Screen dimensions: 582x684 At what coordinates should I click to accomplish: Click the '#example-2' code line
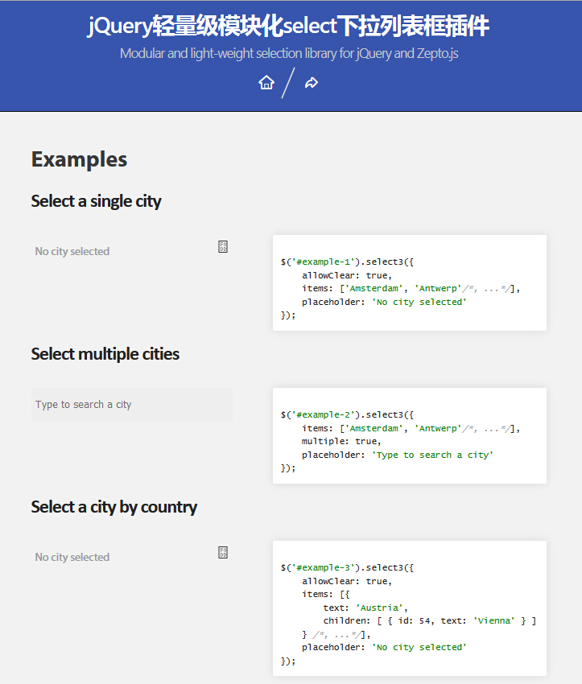(x=347, y=415)
